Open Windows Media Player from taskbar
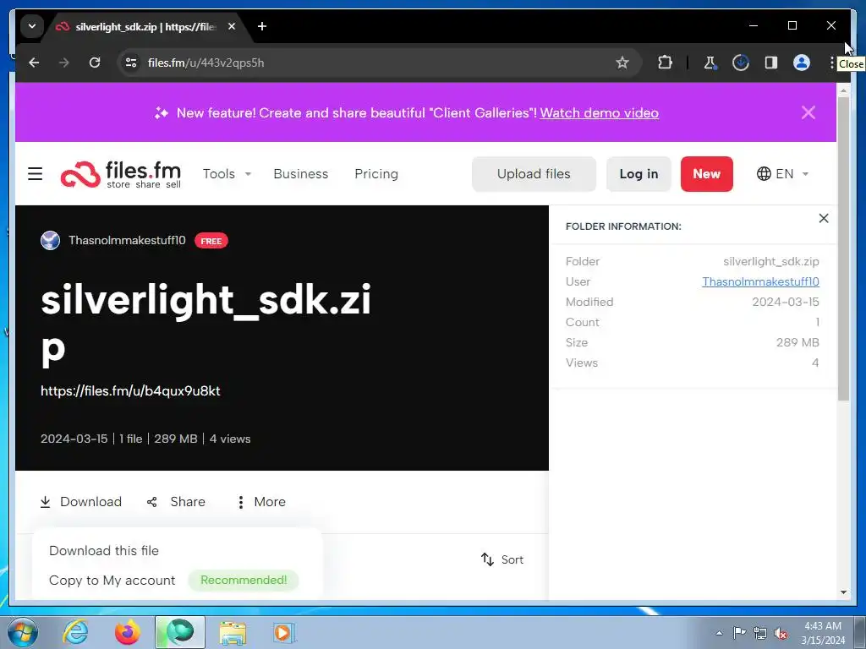The height and width of the screenshot is (649, 866). coord(284,632)
